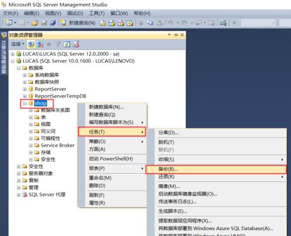Choose 任务(T) in the context menu
The width and height of the screenshot is (291, 236).
pos(112,132)
